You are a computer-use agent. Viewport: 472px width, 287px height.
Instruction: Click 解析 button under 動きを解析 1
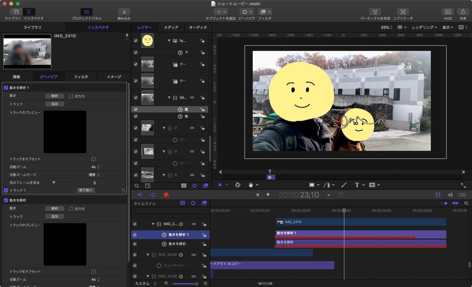tap(55, 96)
